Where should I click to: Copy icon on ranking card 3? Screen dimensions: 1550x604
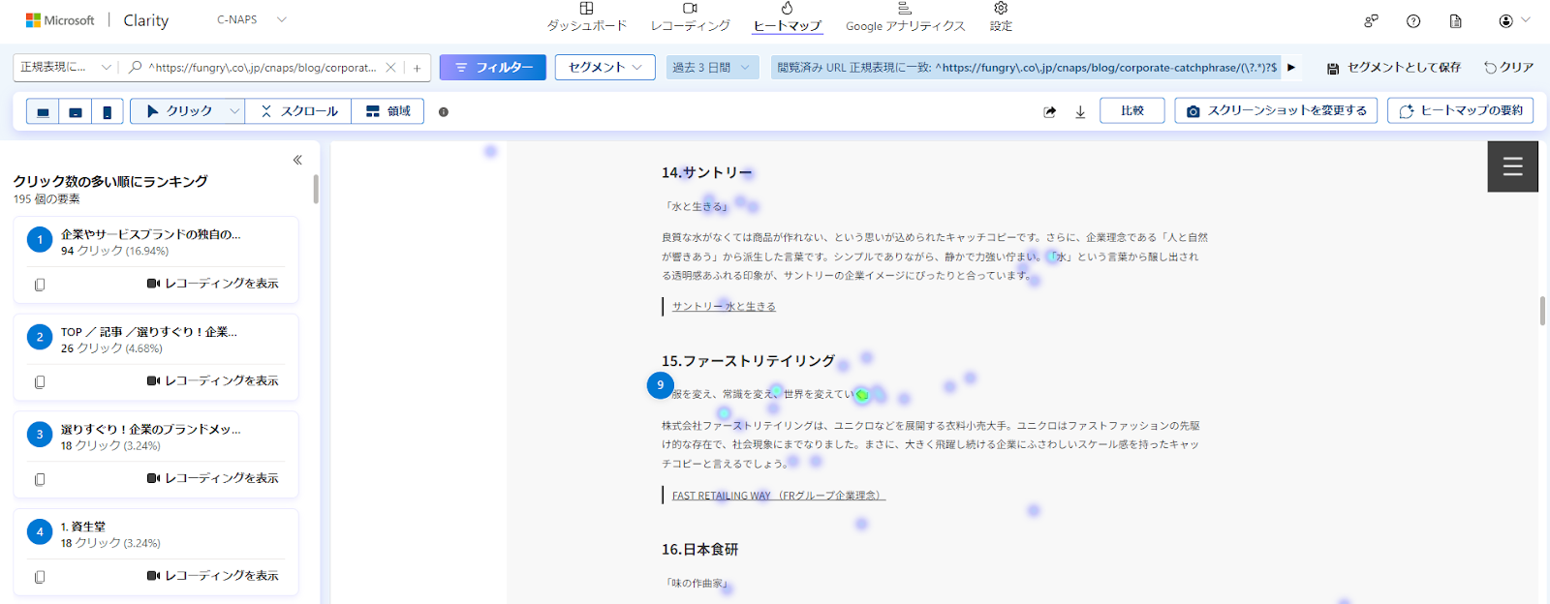click(x=40, y=479)
